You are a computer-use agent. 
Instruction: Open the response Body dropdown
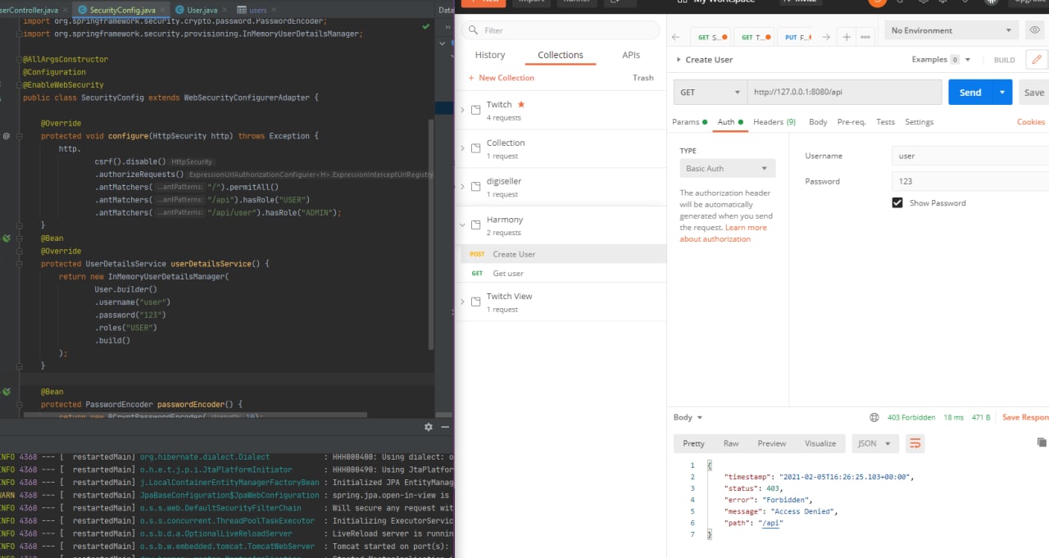688,417
